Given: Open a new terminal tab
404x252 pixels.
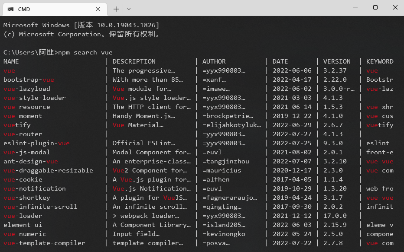Looking at the screenshot, I should 116,9.
